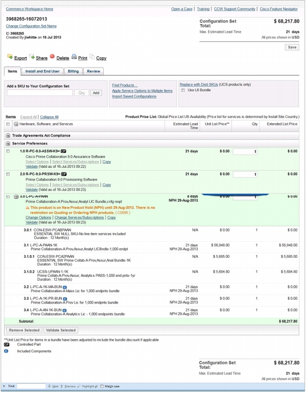Click the Included Components legend icon
Screen dimensions: 306x393
coord(6,351)
